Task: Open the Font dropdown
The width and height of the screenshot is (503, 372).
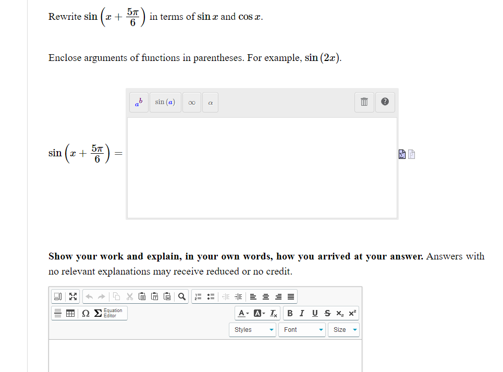Action: click(x=302, y=329)
